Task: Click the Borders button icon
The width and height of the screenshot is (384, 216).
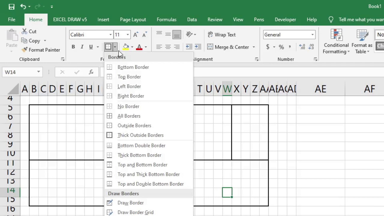Action: tap(108, 47)
